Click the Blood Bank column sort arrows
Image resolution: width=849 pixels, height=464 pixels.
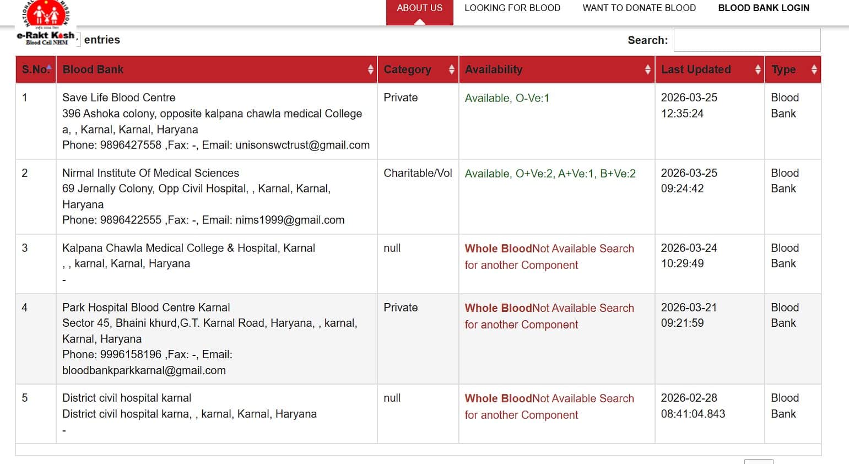(370, 69)
